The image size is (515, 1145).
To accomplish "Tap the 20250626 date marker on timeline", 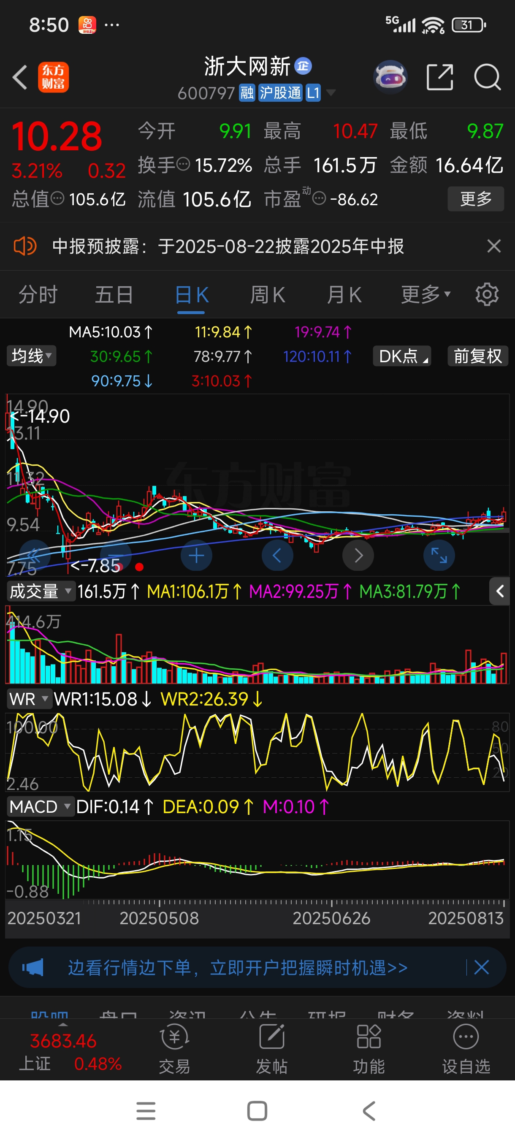I will click(331, 918).
